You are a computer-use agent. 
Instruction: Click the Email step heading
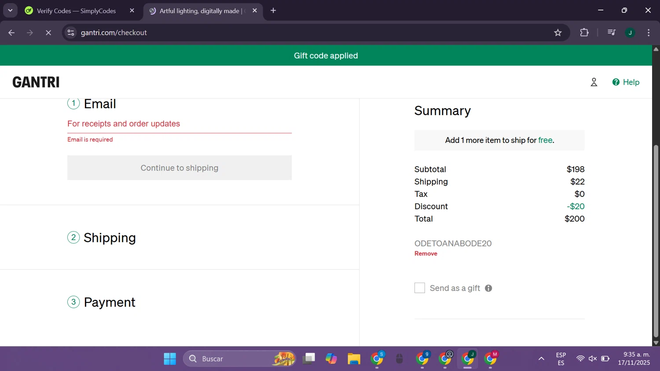[100, 104]
